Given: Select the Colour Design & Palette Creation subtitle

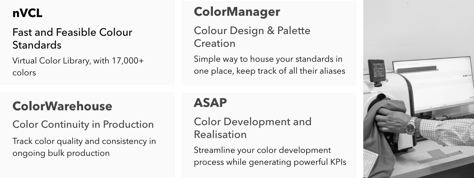Looking at the screenshot, I should (252, 37).
